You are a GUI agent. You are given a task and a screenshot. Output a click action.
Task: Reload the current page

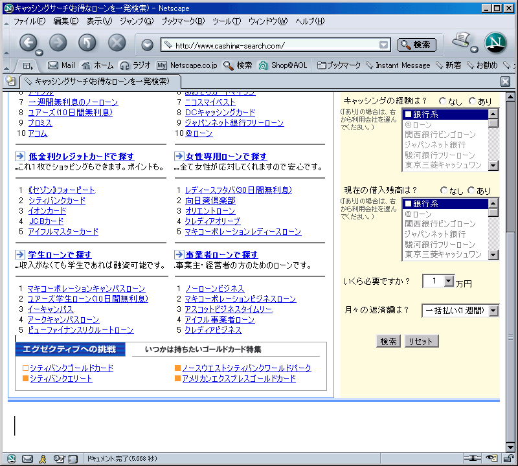(87, 43)
